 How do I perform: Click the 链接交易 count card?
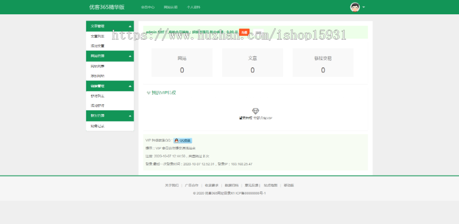[323, 63]
